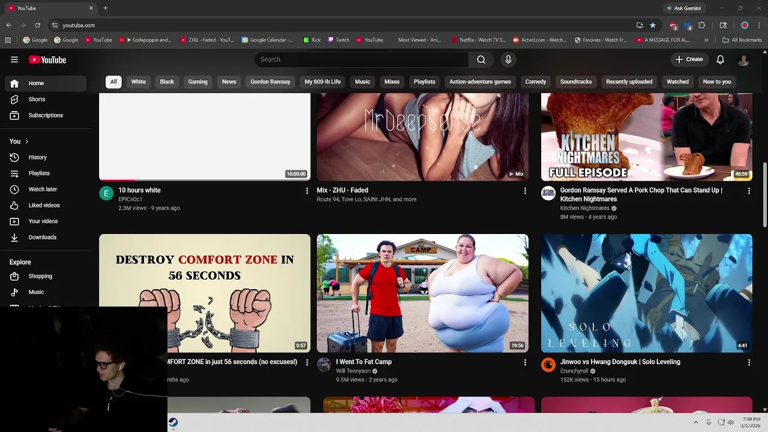This screenshot has width=768, height=432.
Task: Open the Crunchyroll channel avatar
Action: tap(548, 364)
